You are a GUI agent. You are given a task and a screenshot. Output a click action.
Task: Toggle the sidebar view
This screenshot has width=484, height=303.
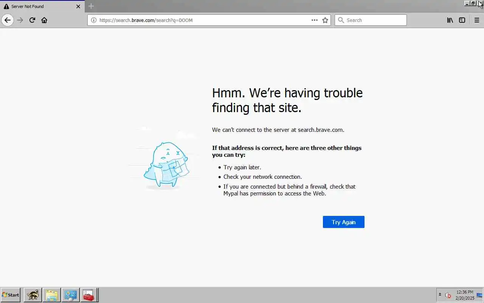(462, 20)
